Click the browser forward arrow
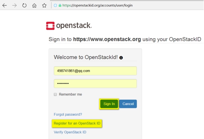204x139 pixels. coord(15,5)
